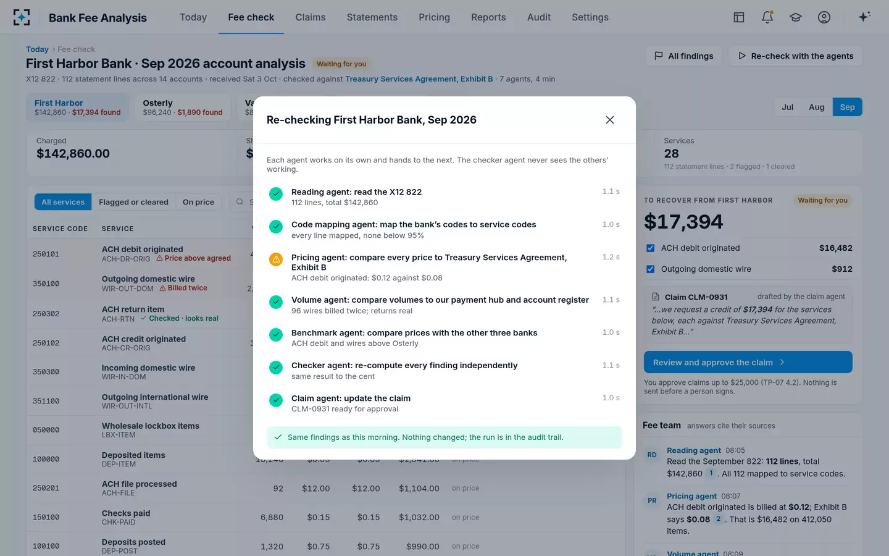889x556 pixels.
Task: Click Re-check with the agents button
Action: pyautogui.click(x=795, y=56)
